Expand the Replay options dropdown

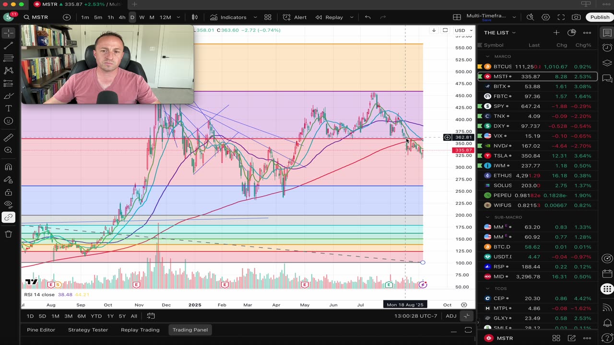(352, 17)
